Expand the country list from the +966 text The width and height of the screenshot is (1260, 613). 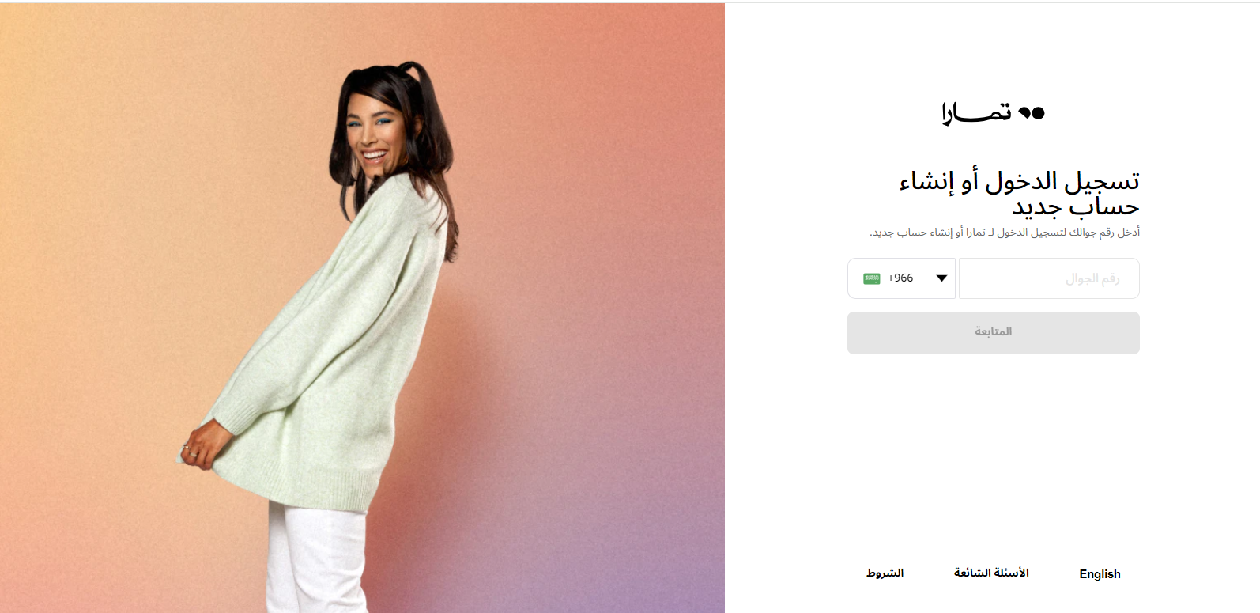(900, 278)
